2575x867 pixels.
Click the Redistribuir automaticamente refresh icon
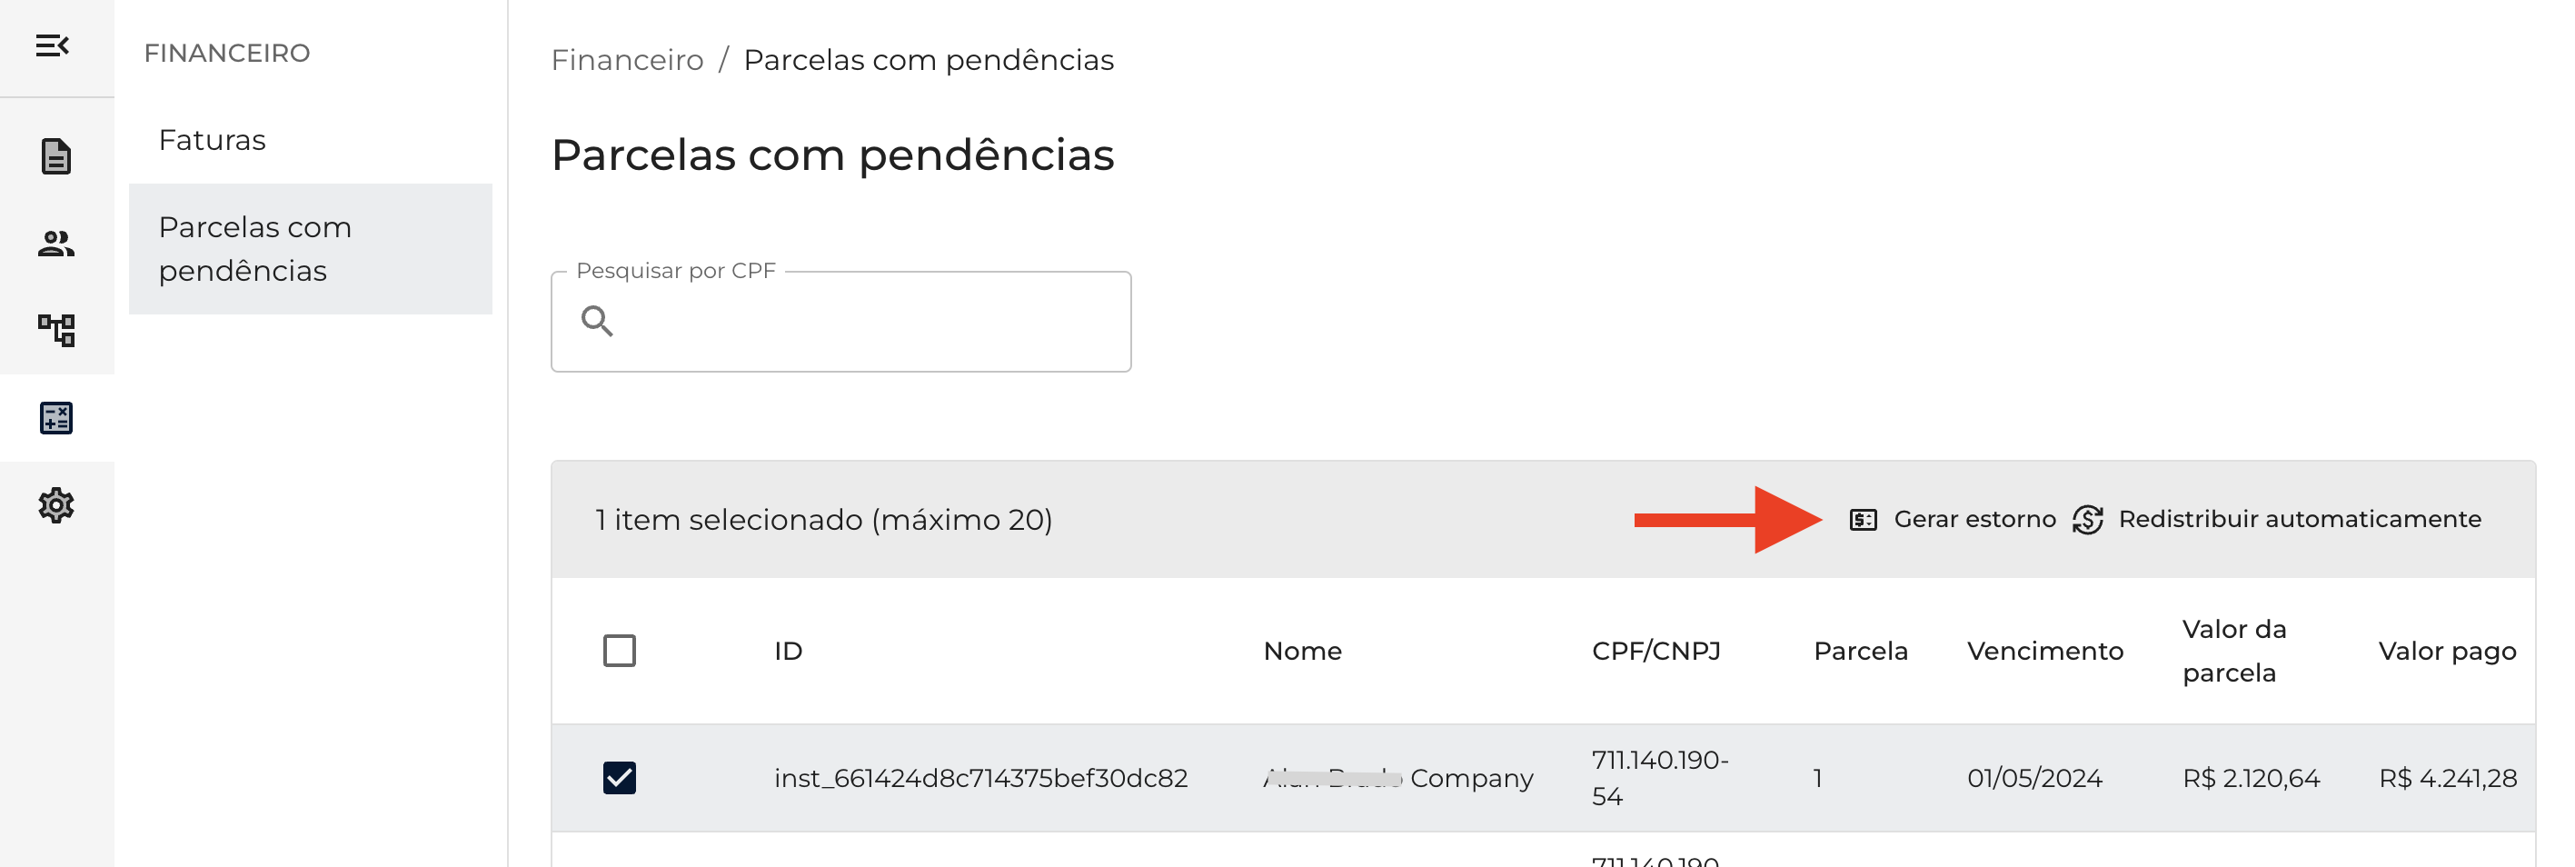[x=2087, y=520]
